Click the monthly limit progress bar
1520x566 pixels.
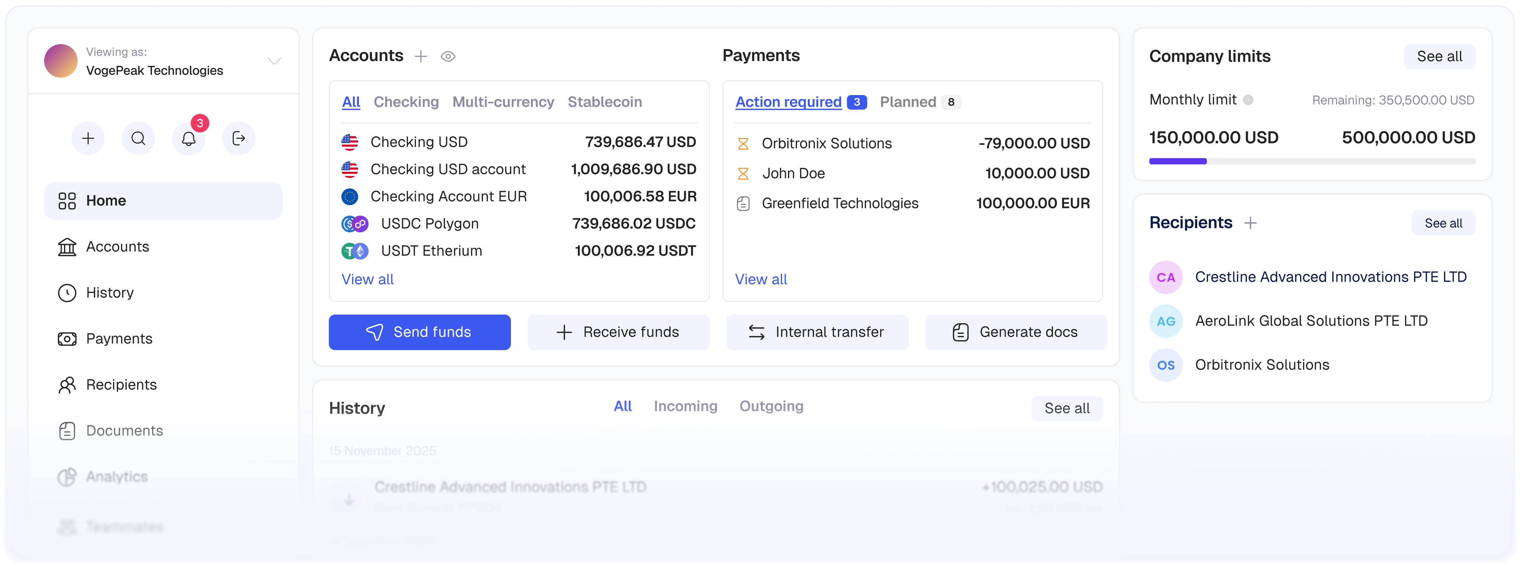[x=1312, y=161]
